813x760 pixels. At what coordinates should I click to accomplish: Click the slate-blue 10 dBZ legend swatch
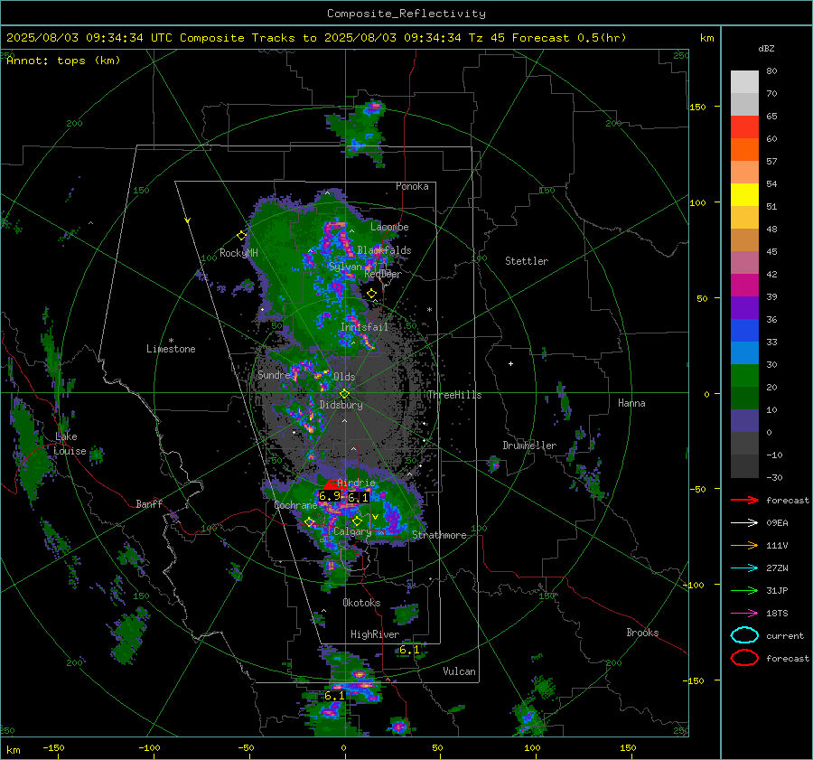744,420
